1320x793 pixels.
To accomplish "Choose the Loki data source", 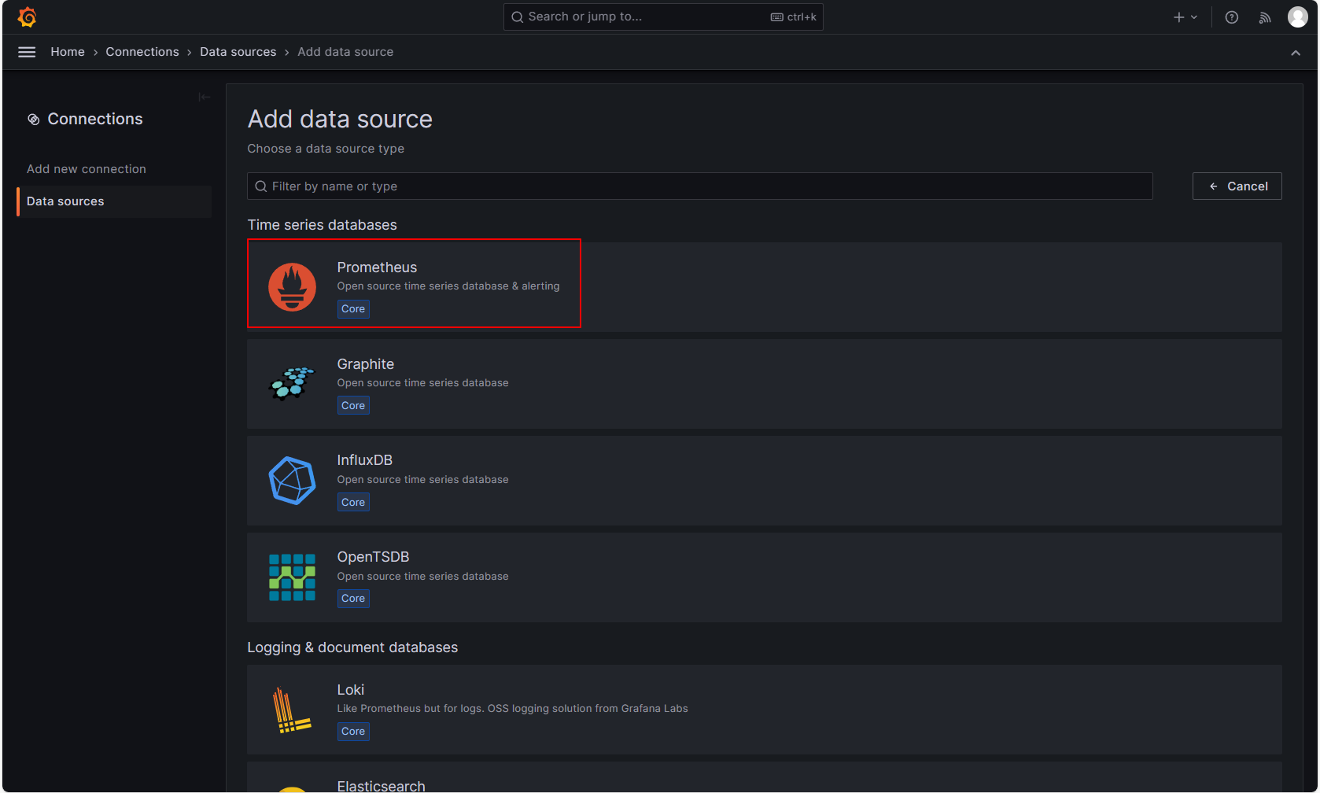I will point(764,710).
